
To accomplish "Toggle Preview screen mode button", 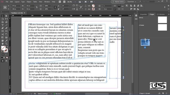I will pyautogui.click(x=6, y=61).
